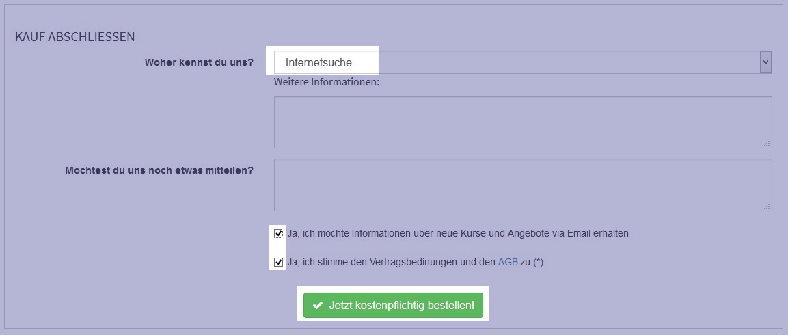Open the AGB link
This screenshot has height=335, width=788.
(x=508, y=262)
